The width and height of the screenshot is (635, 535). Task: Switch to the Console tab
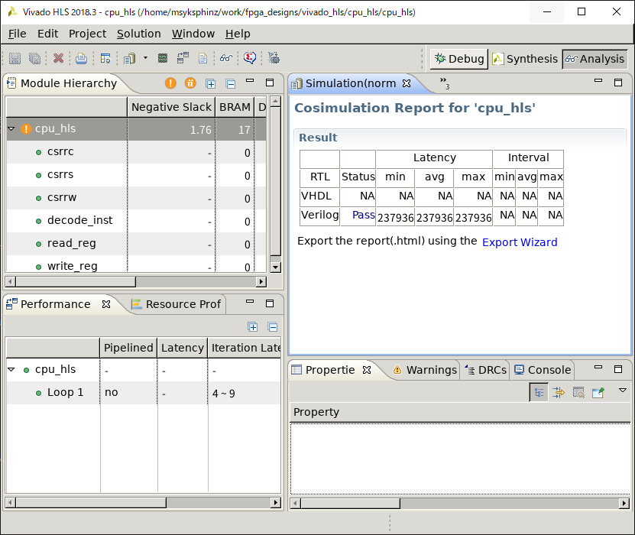click(x=543, y=370)
